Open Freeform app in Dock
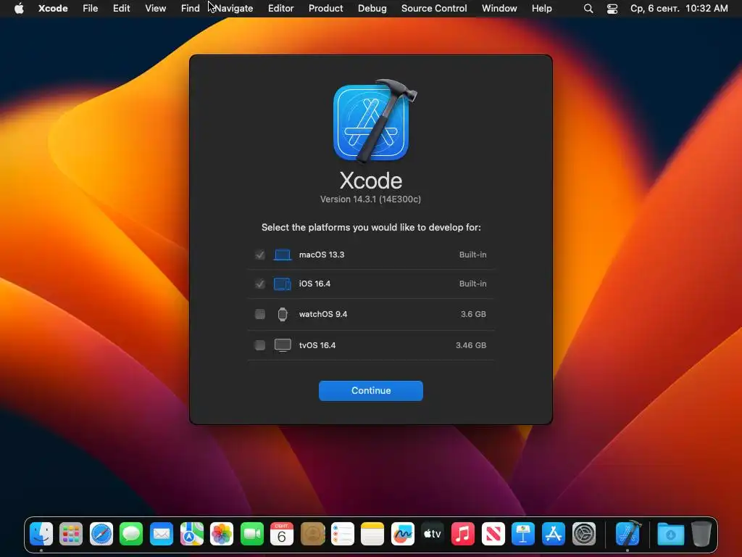Image resolution: width=742 pixels, height=557 pixels. coord(403,535)
